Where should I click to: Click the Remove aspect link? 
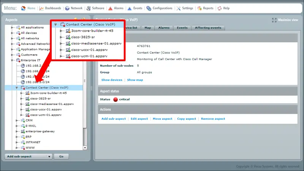[x=213, y=119]
